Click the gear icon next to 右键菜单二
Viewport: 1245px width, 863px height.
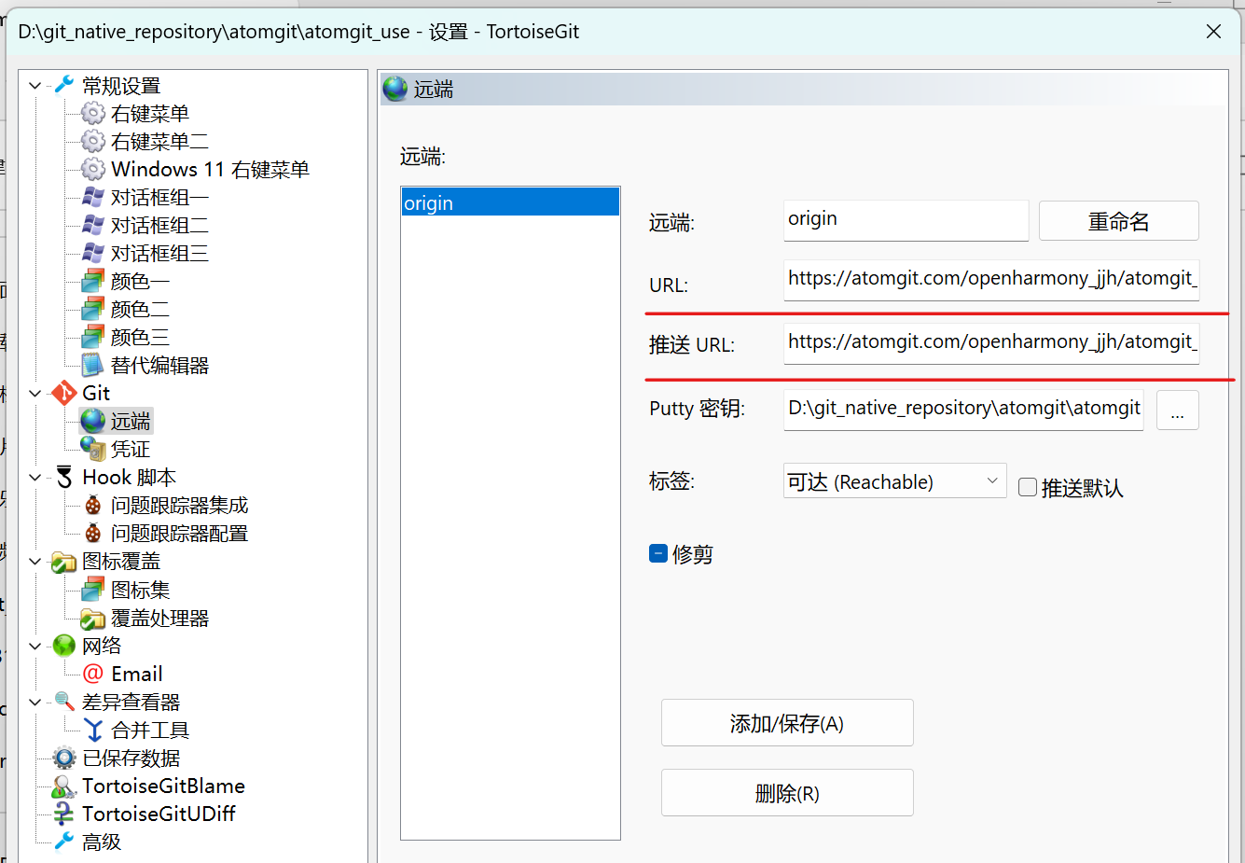93,141
